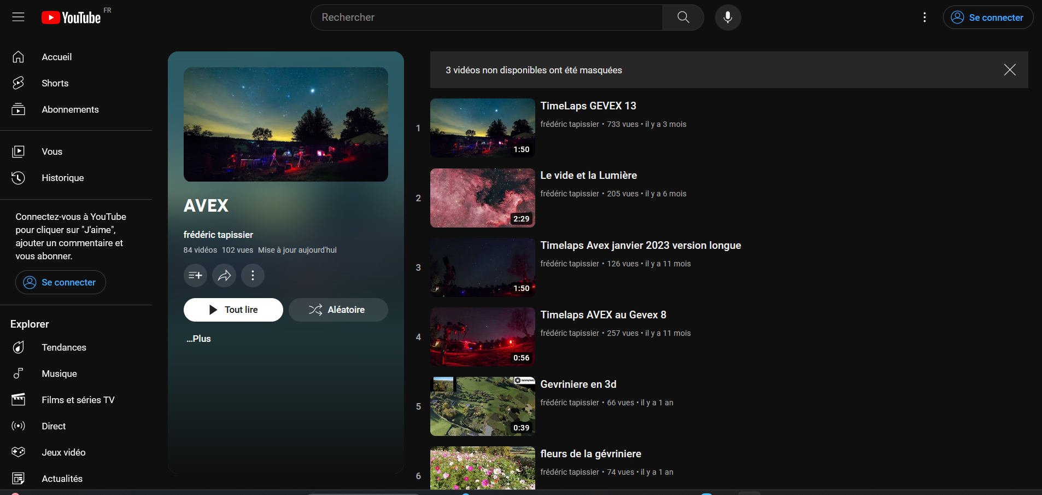The height and width of the screenshot is (495, 1042).
Task: Toggle Aléatoire shuffle playback
Action: 338,310
